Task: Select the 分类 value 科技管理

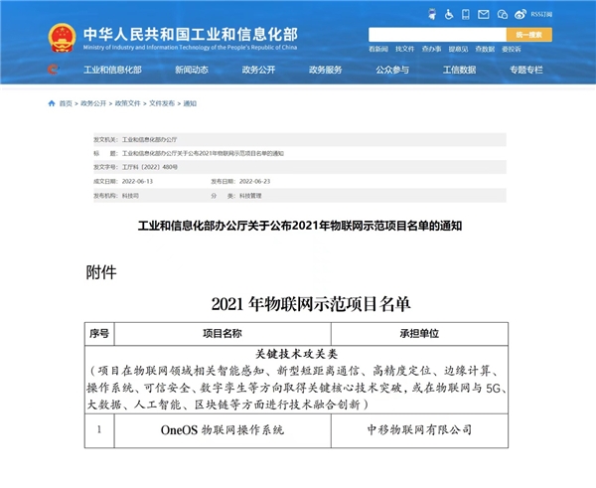Action: [x=250, y=196]
